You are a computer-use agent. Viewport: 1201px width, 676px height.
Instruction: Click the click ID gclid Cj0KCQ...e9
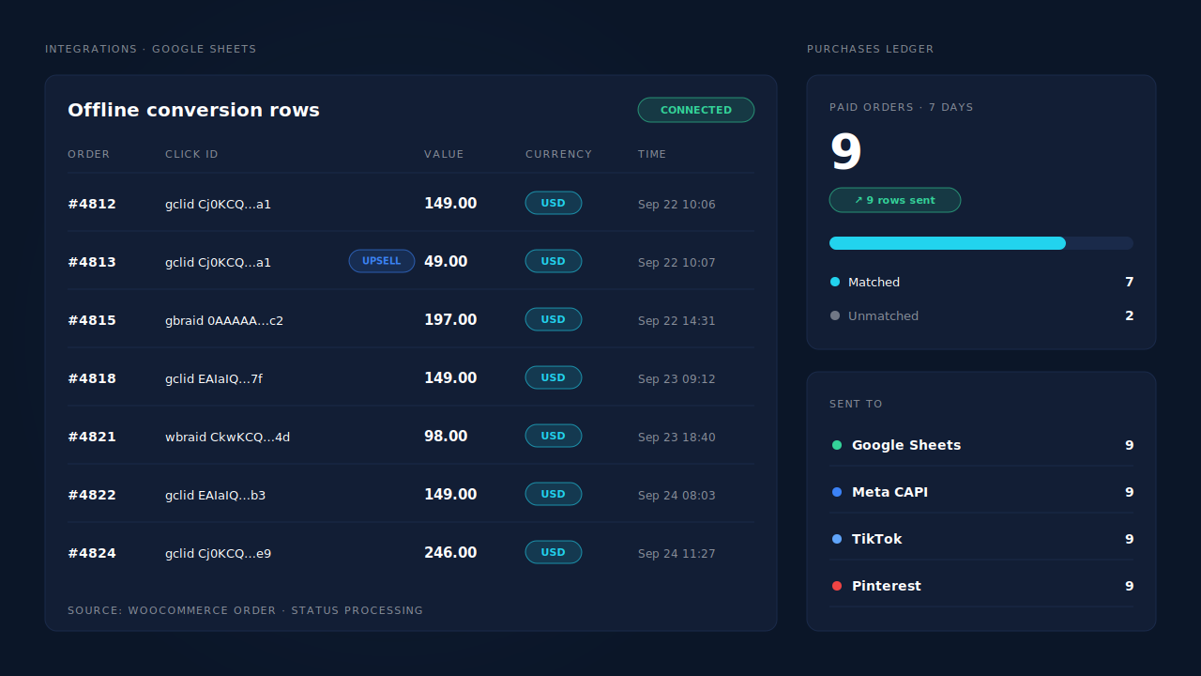click(219, 553)
